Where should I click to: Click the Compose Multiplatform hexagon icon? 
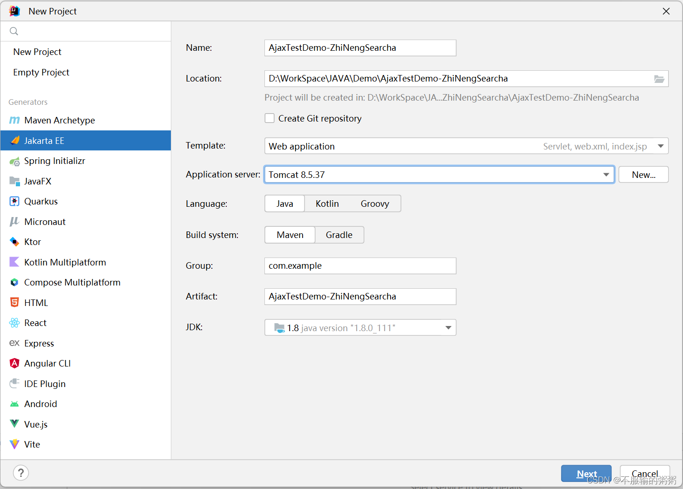(14, 282)
